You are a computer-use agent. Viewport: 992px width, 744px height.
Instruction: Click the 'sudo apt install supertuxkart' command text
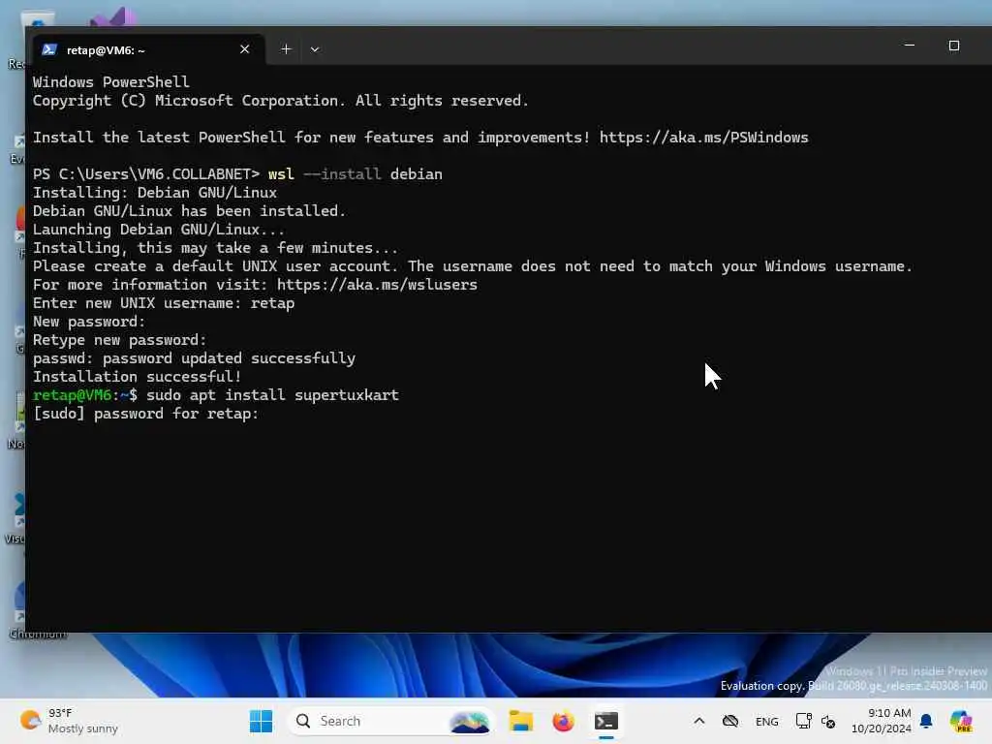[x=272, y=395]
